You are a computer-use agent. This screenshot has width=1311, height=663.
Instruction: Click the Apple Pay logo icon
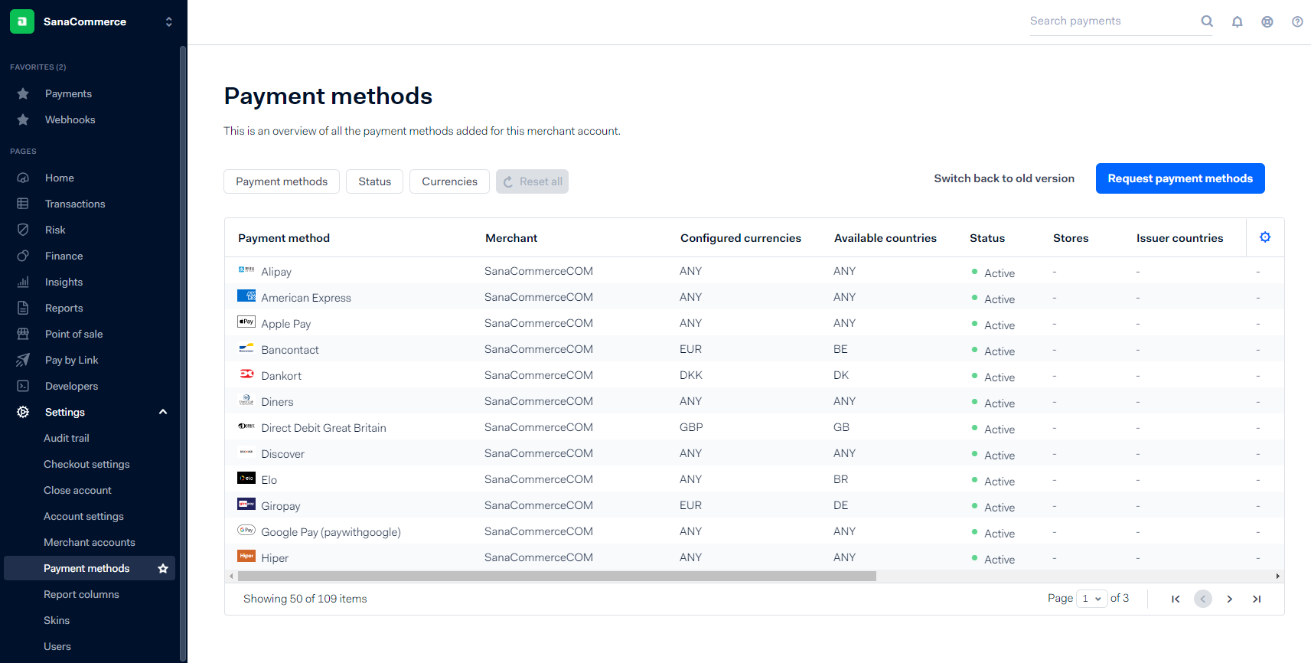tap(246, 322)
